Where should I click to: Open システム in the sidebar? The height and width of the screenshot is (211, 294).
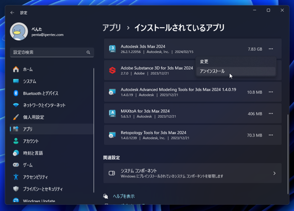point(52,81)
